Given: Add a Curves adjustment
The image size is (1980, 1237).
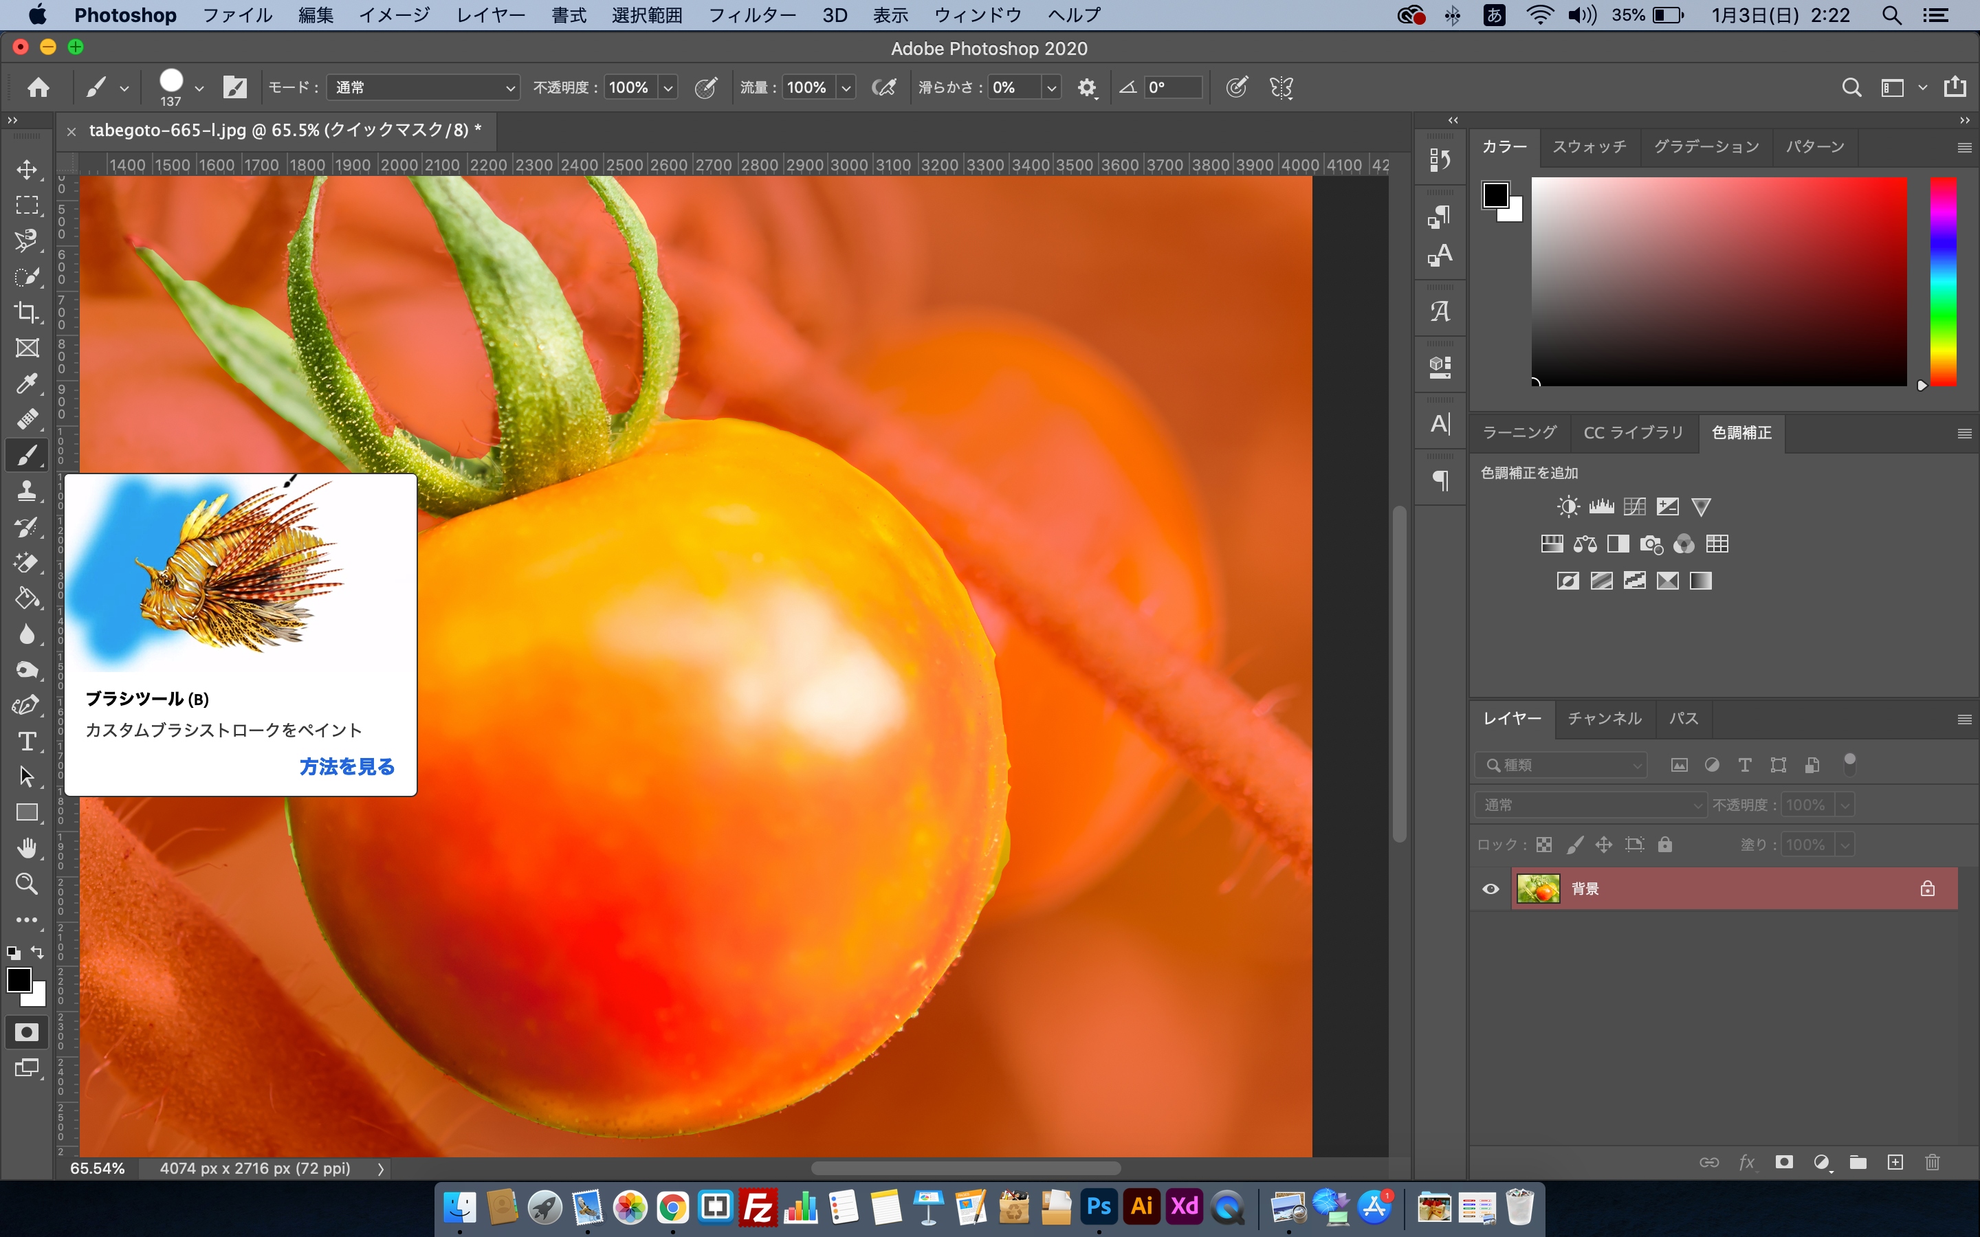Looking at the screenshot, I should pos(1635,506).
